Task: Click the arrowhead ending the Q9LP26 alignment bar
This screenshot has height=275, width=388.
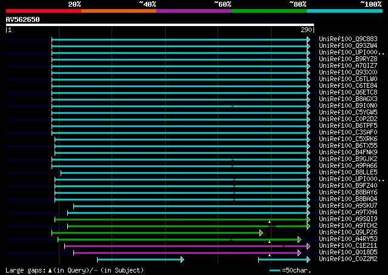Action: coord(261,233)
